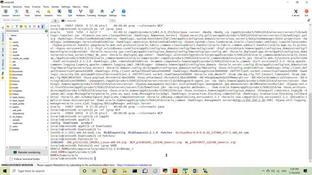Click the SFTP new file icon
The height and width of the screenshot is (175, 312).
[x=30, y=26]
